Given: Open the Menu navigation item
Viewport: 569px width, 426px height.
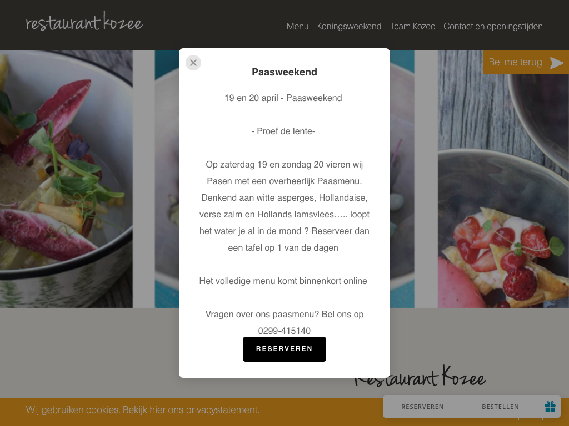Looking at the screenshot, I should tap(298, 27).
